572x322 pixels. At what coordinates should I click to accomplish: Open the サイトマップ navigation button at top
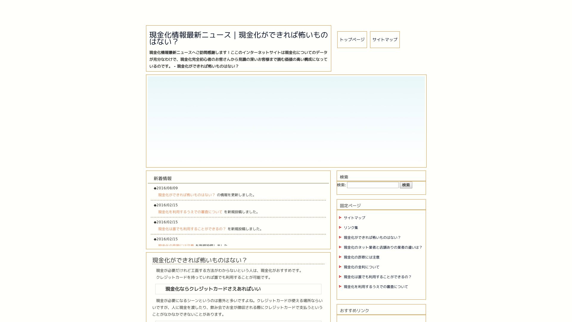(385, 40)
